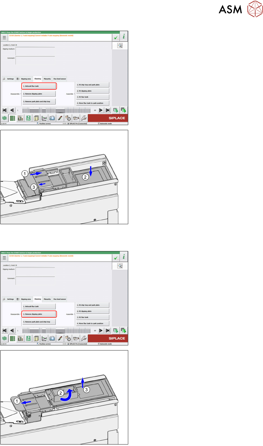
Task: Click '3. Fit flux tank' in lower screenshot
Action: pos(93,317)
